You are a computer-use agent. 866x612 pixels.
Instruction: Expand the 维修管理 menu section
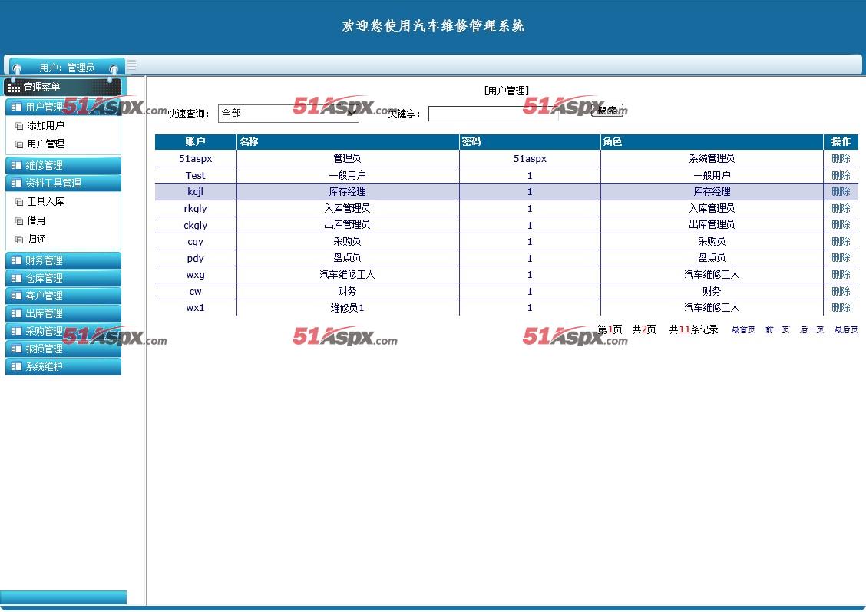pos(63,165)
